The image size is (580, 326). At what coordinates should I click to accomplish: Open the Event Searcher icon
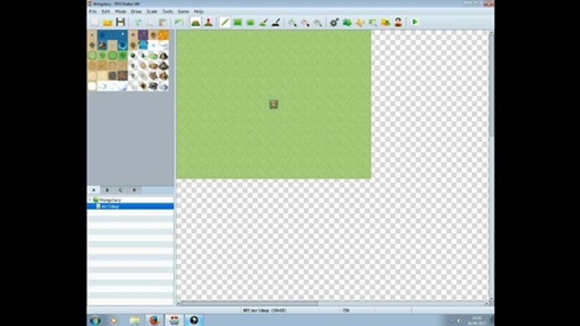[x=372, y=22]
